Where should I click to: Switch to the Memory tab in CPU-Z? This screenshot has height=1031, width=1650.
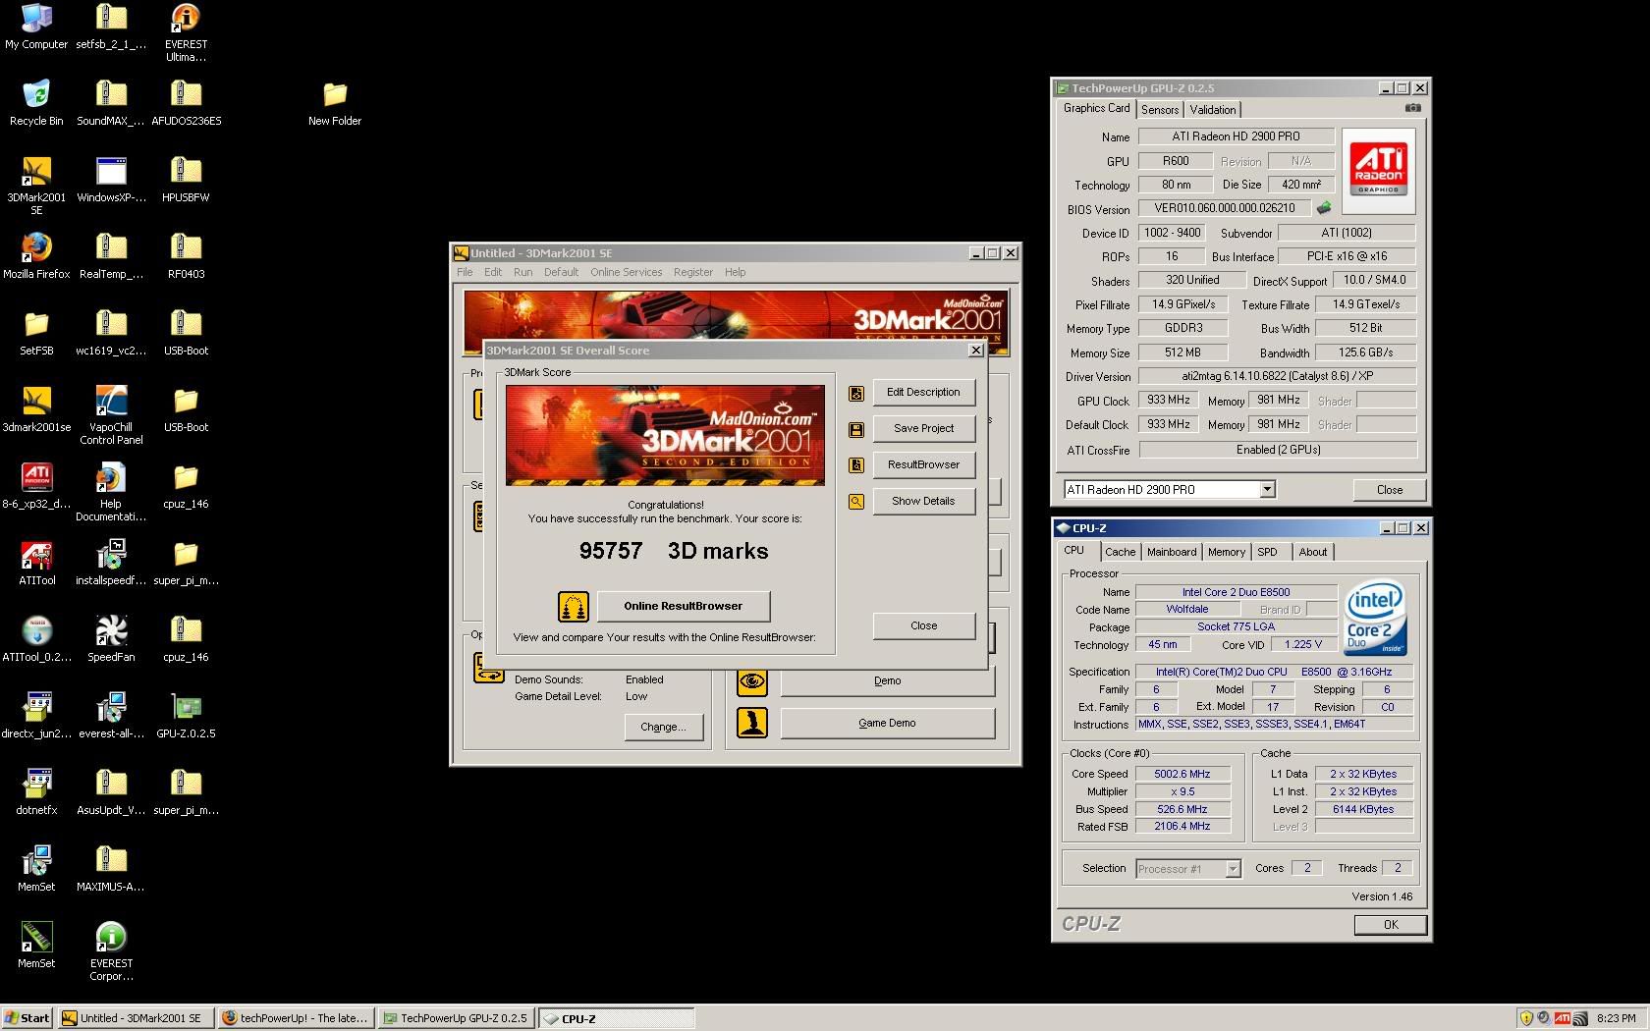tap(1227, 552)
